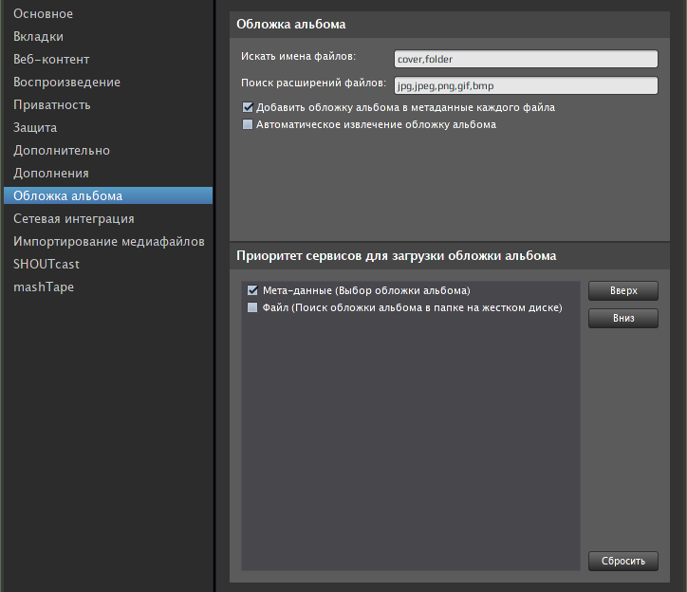Open SHOUTcast preferences
The image size is (687, 592).
point(46,265)
